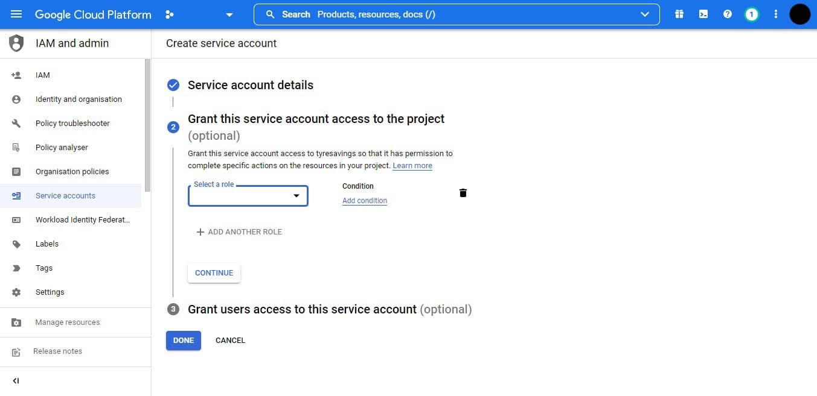Click the Workload Identity Federation card icon
This screenshot has height=396, width=817.
[16, 220]
